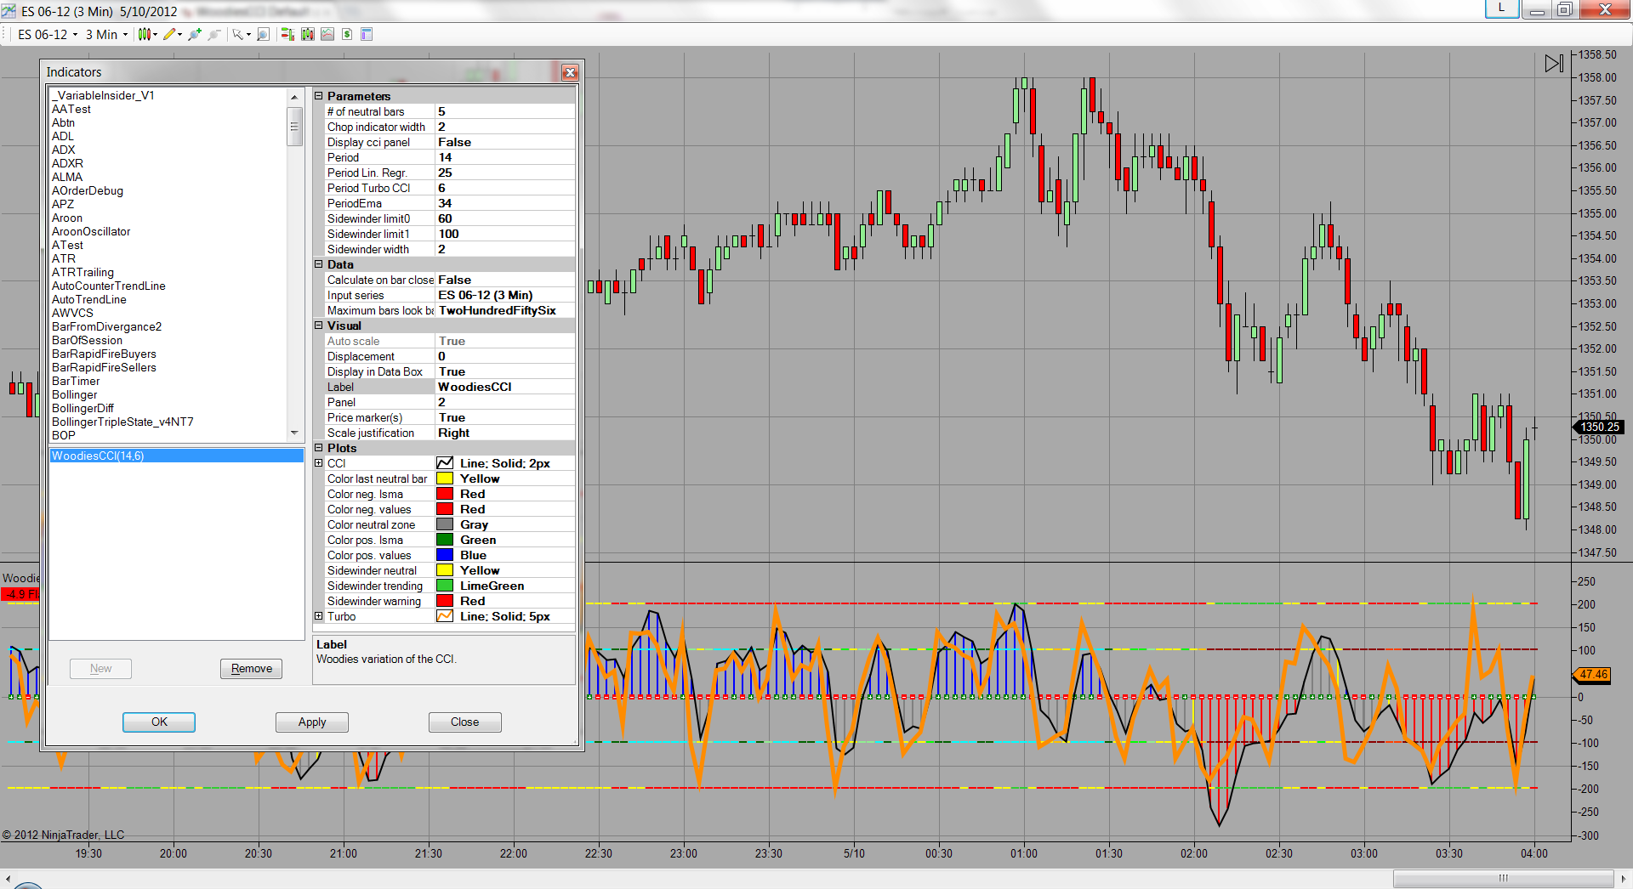This screenshot has height=889, width=1633.
Task: Collapse the Visual section
Action: coord(319,326)
